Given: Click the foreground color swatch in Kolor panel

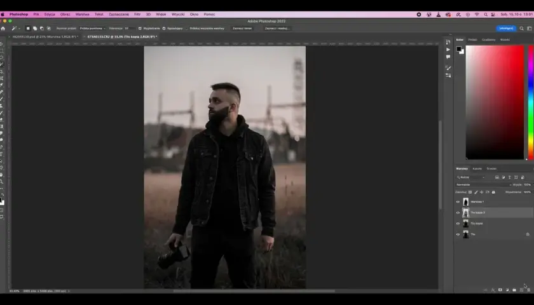Looking at the screenshot, I should tap(459, 49).
